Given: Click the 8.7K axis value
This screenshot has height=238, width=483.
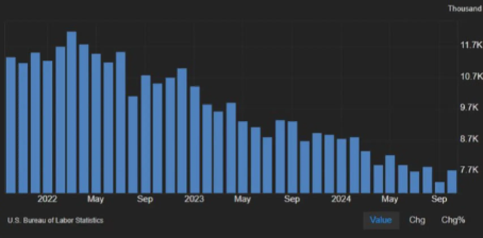Looking at the screenshot, I should point(469,139).
